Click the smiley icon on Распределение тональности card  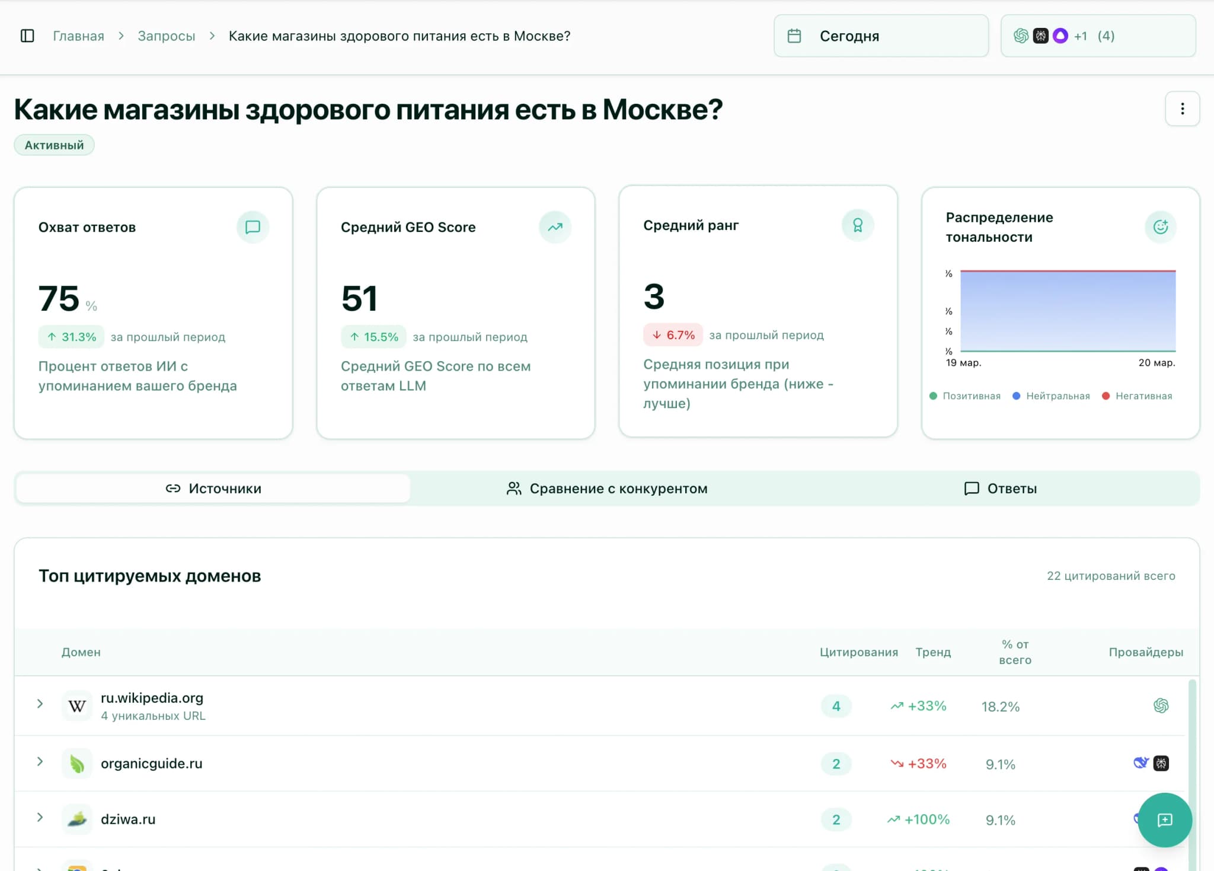[1161, 226]
